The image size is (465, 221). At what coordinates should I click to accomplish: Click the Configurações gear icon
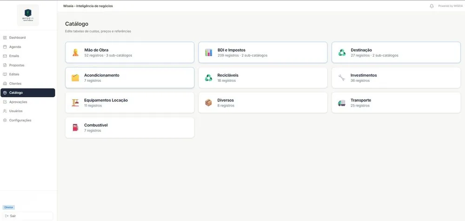coord(5,121)
